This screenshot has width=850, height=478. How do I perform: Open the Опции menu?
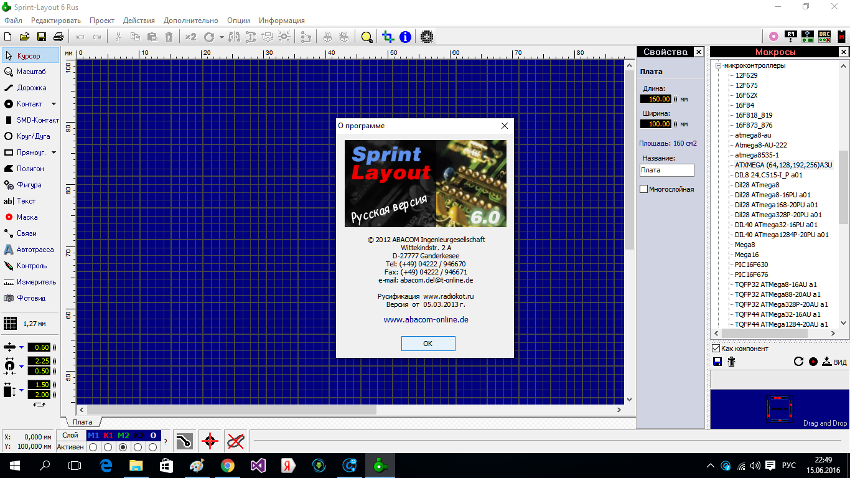tap(239, 21)
